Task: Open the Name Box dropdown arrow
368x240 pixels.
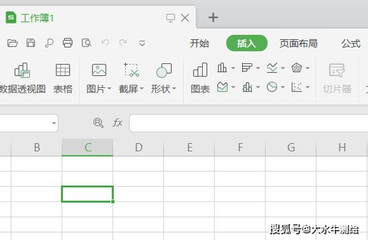Action: coord(54,123)
